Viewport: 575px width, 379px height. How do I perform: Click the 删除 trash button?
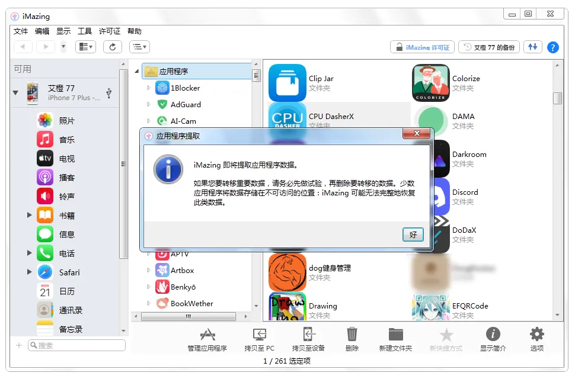pyautogui.click(x=352, y=339)
